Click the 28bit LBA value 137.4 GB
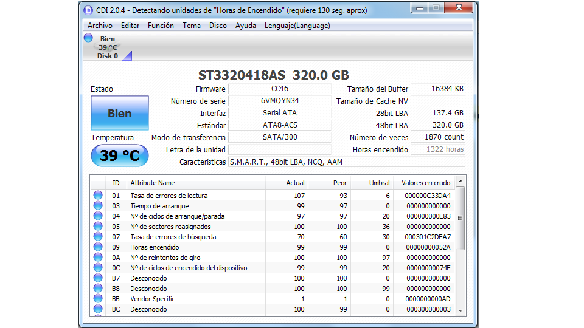This screenshot has width=584, height=328. [437, 113]
